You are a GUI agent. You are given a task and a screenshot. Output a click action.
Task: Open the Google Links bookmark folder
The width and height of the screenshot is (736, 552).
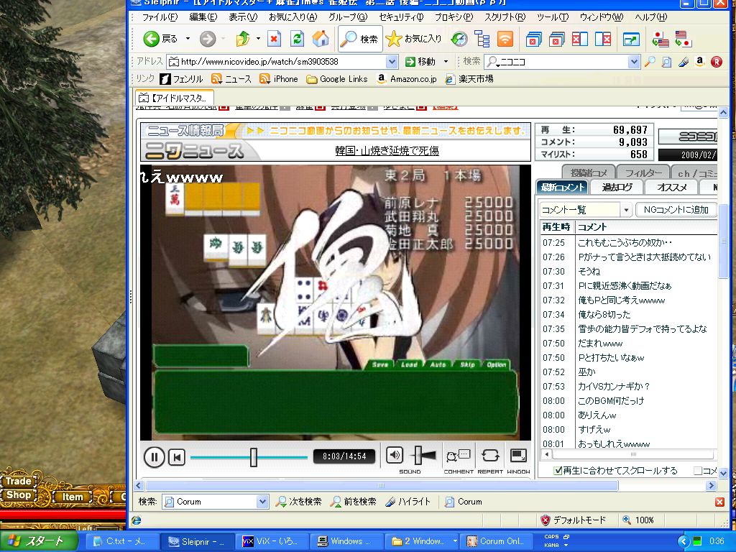[x=337, y=79]
